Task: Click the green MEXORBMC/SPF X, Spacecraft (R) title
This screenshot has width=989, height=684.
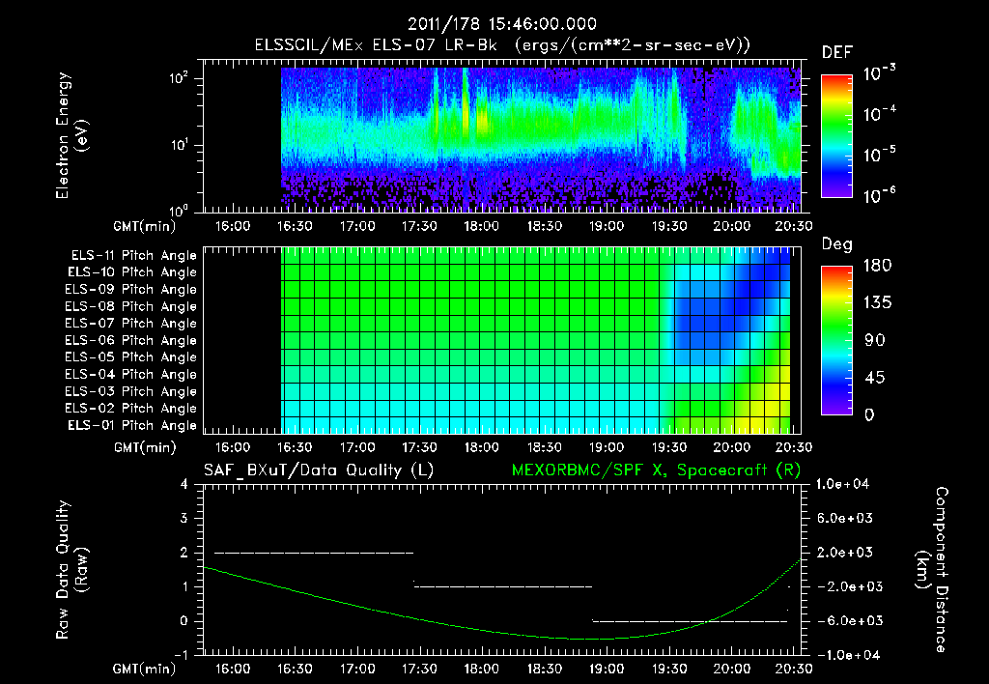Action: coord(656,470)
